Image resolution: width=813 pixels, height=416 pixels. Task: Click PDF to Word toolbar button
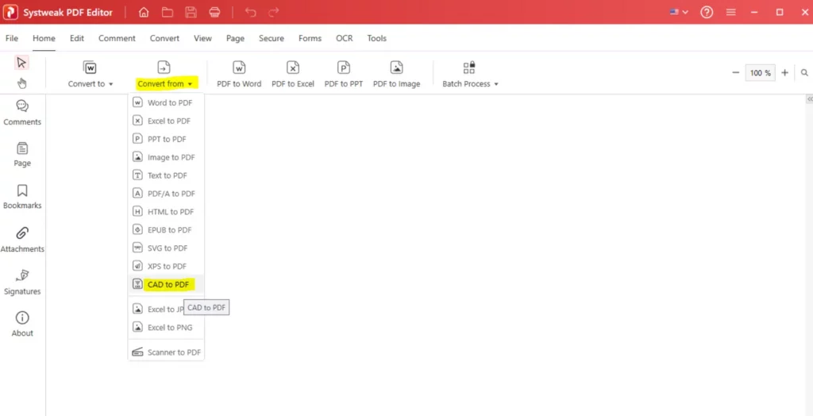[239, 74]
